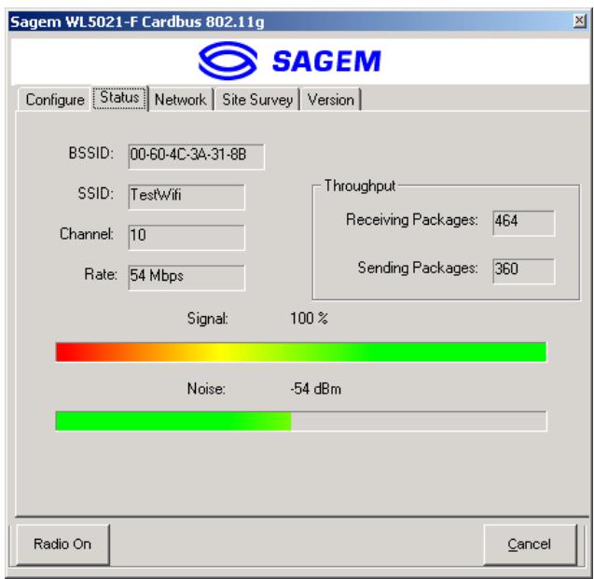Select the Status tab
The width and height of the screenshot is (594, 579).
click(x=119, y=98)
